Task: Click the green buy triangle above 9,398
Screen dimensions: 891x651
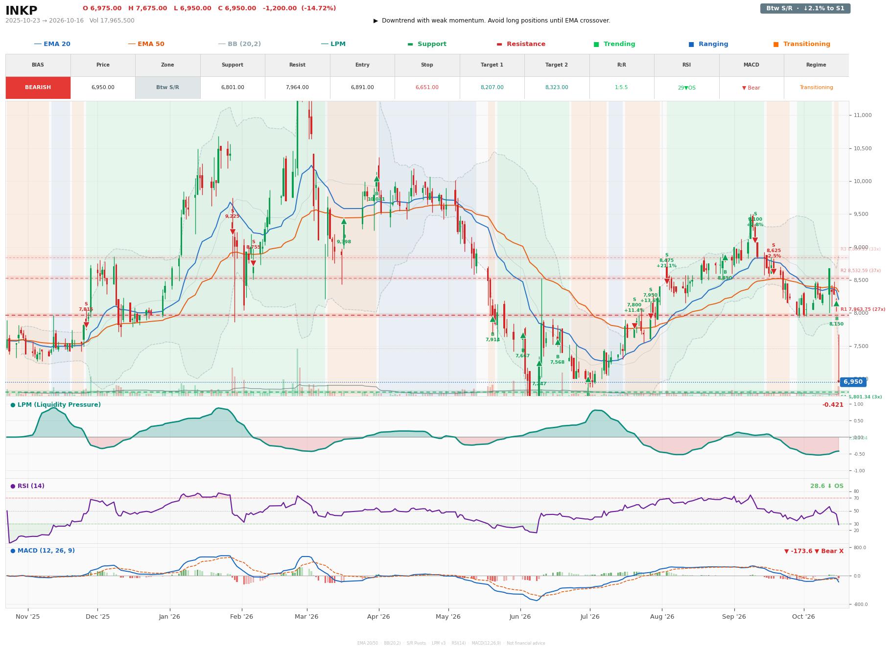Action: click(x=344, y=221)
